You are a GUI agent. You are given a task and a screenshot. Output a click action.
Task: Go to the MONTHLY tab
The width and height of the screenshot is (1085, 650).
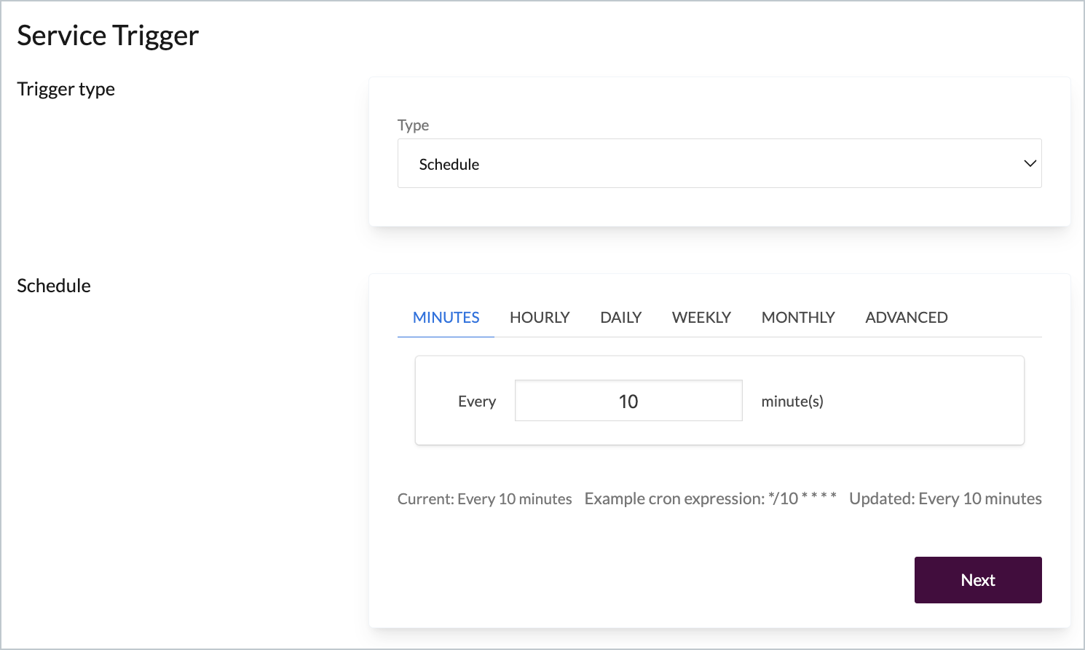(x=797, y=318)
